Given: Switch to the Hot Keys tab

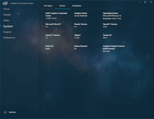Looking at the screenshot, I should pos(48,6).
